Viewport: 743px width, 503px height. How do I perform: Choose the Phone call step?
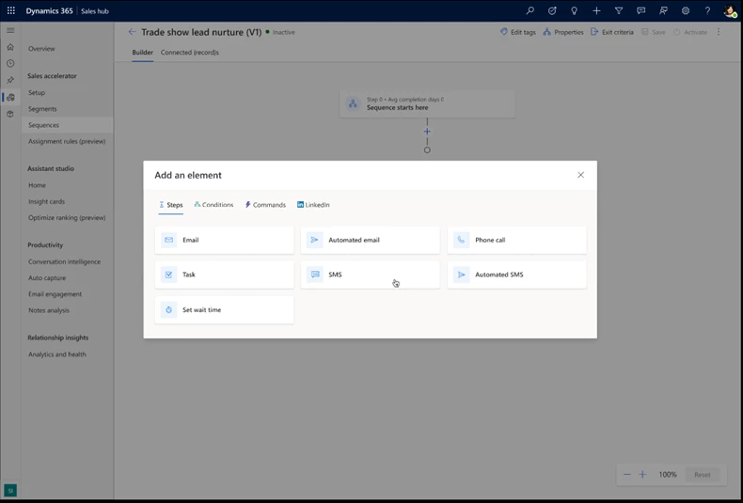(x=516, y=240)
